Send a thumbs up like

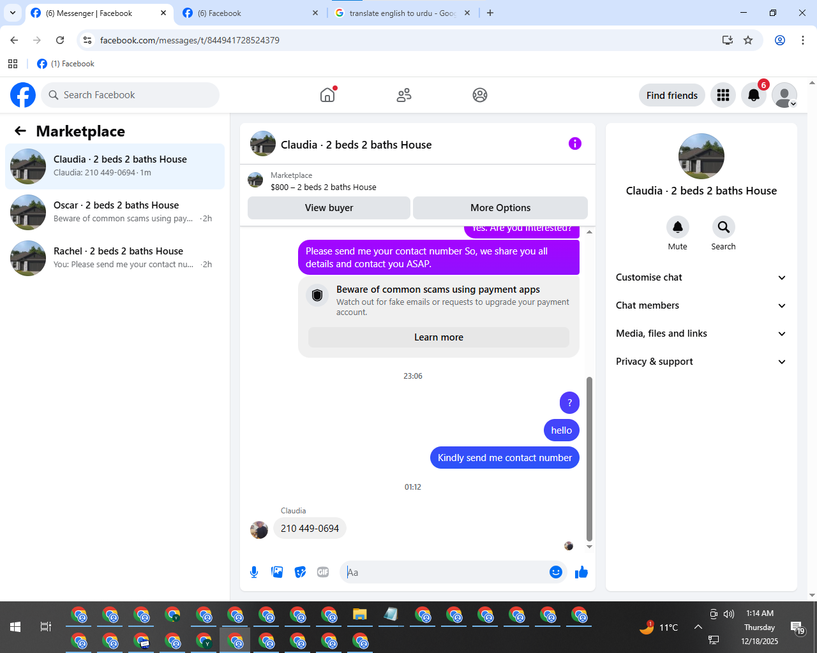click(581, 572)
